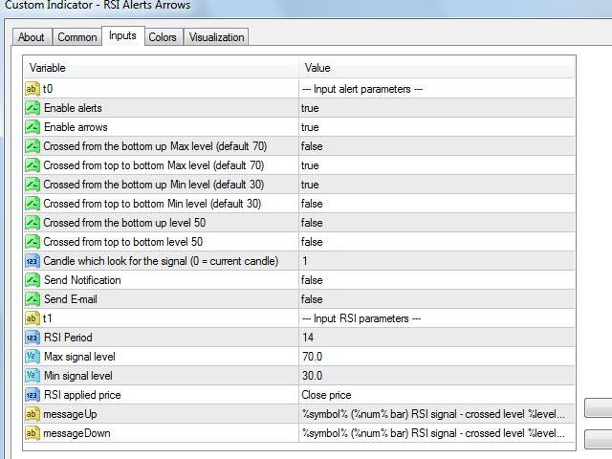Open the About tab
This screenshot has height=459, width=612.
point(32,37)
